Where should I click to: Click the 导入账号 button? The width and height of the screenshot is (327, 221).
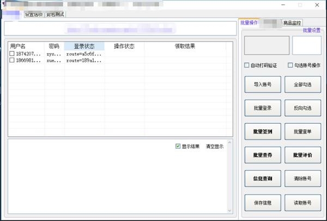263,85
